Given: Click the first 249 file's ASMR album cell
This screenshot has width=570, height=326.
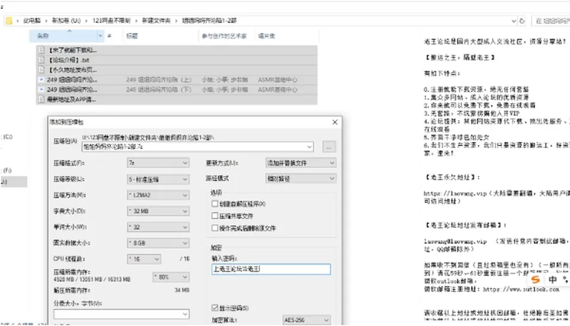Looking at the screenshot, I should pos(277,80).
